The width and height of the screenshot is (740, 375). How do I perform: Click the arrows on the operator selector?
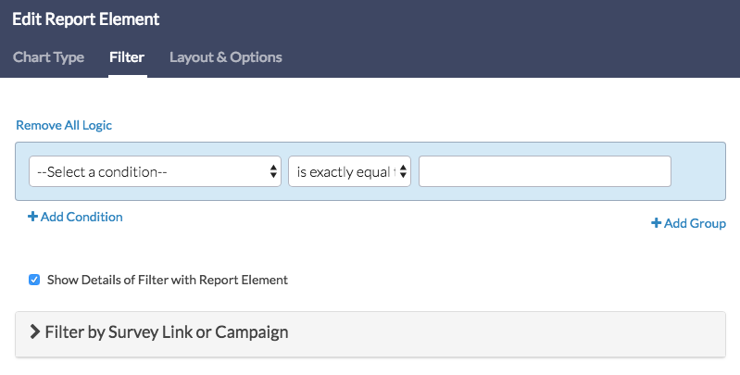[404, 171]
